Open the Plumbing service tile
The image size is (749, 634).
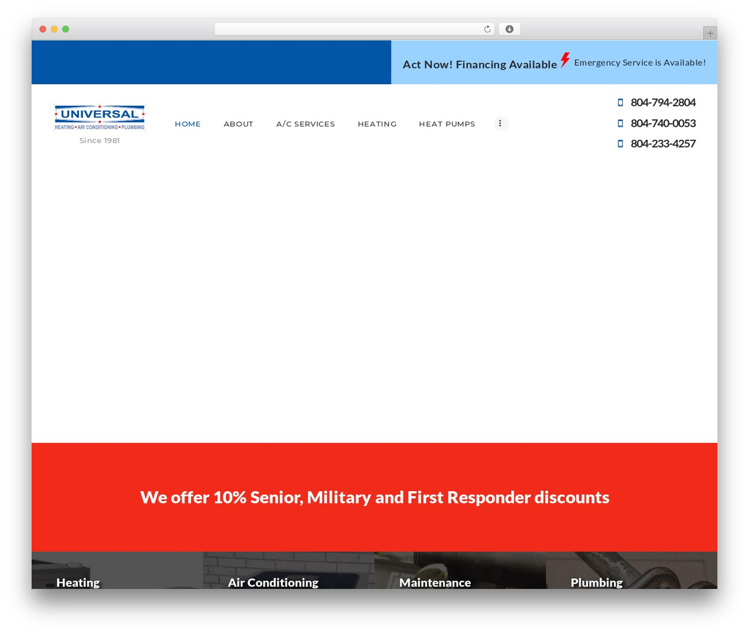[631, 570]
